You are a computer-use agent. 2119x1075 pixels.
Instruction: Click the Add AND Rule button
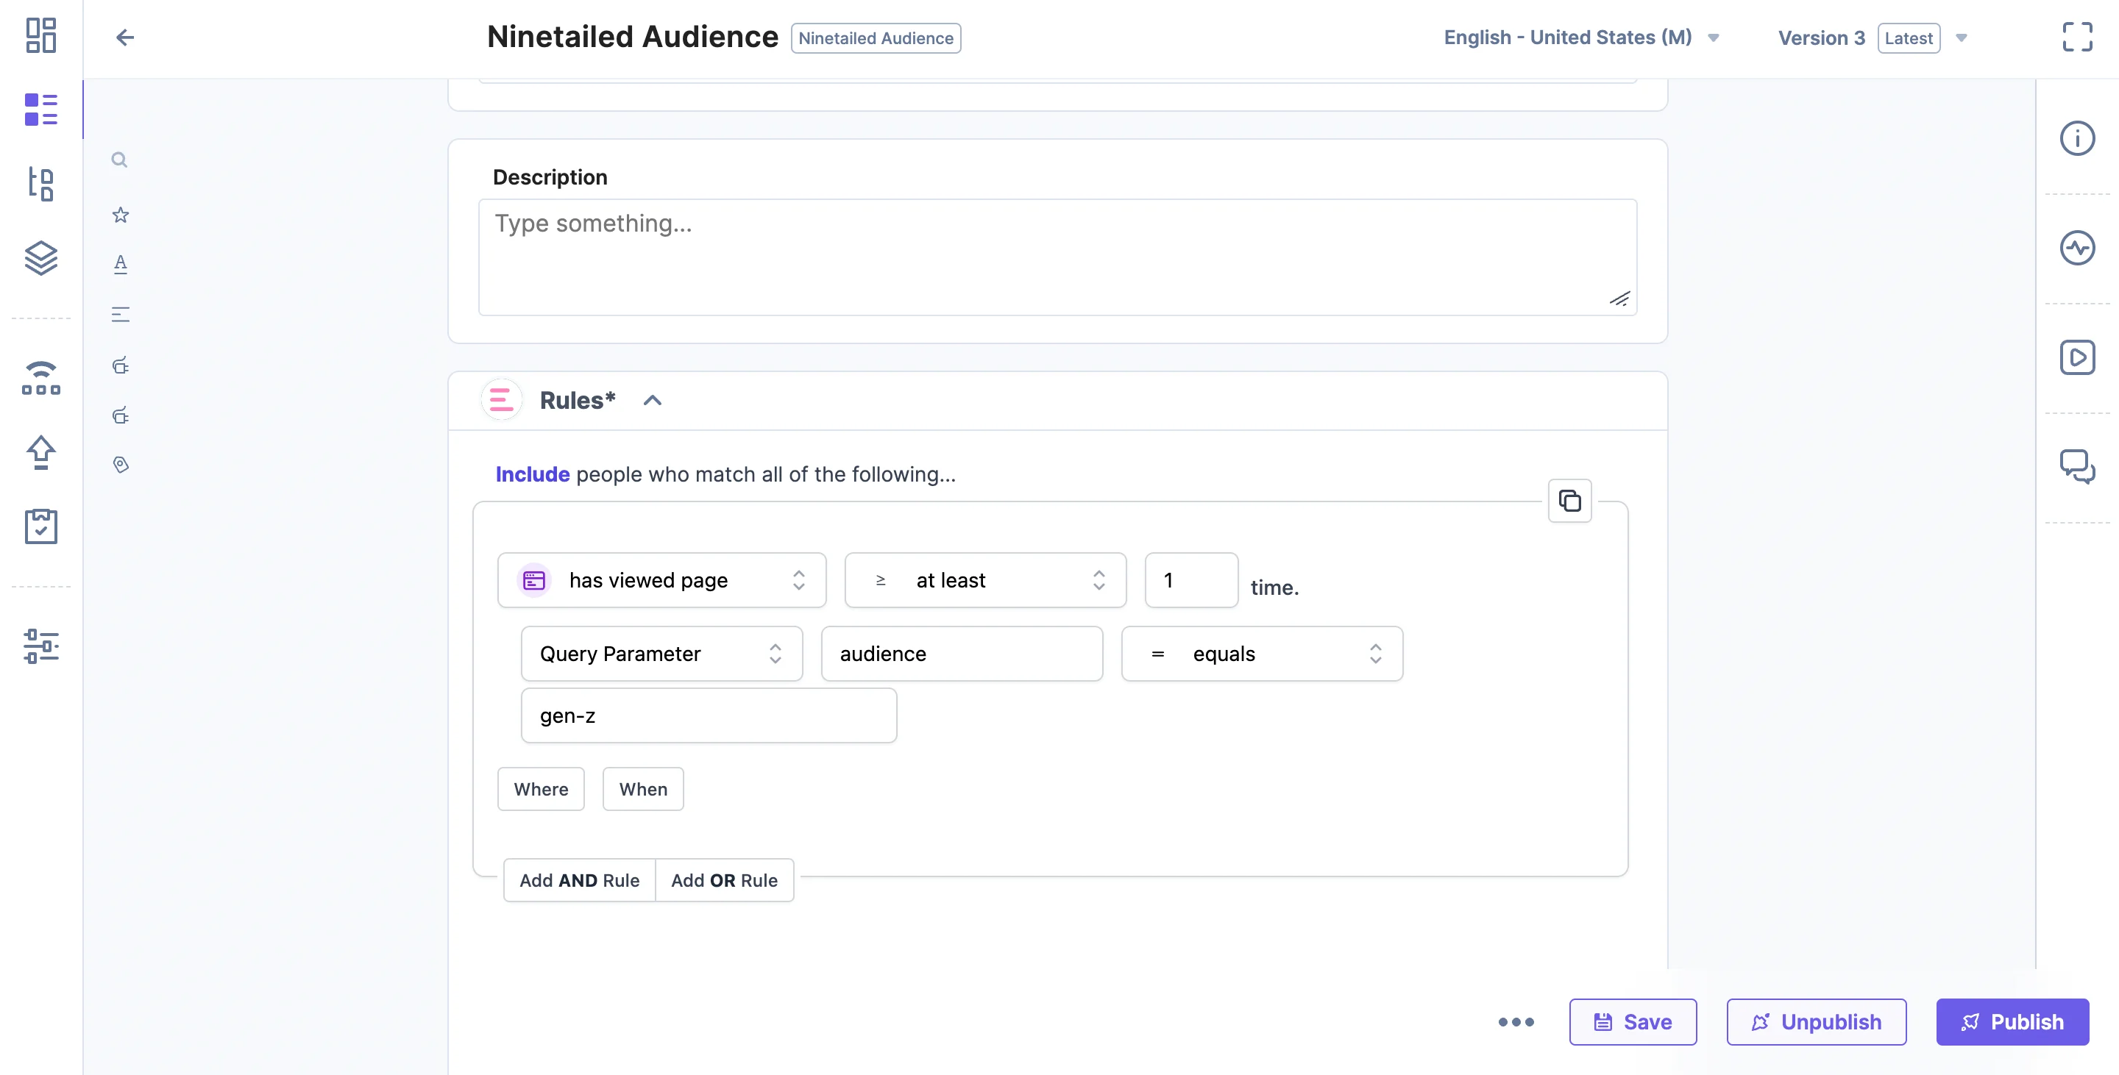click(x=579, y=880)
